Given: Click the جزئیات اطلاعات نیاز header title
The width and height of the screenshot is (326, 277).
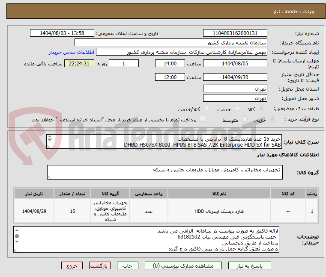Looking at the screenshot, I should (294, 12).
